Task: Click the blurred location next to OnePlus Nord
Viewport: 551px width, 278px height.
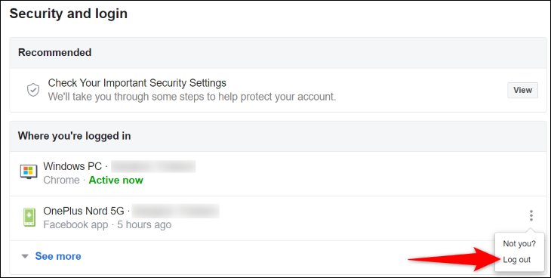Action: click(176, 211)
